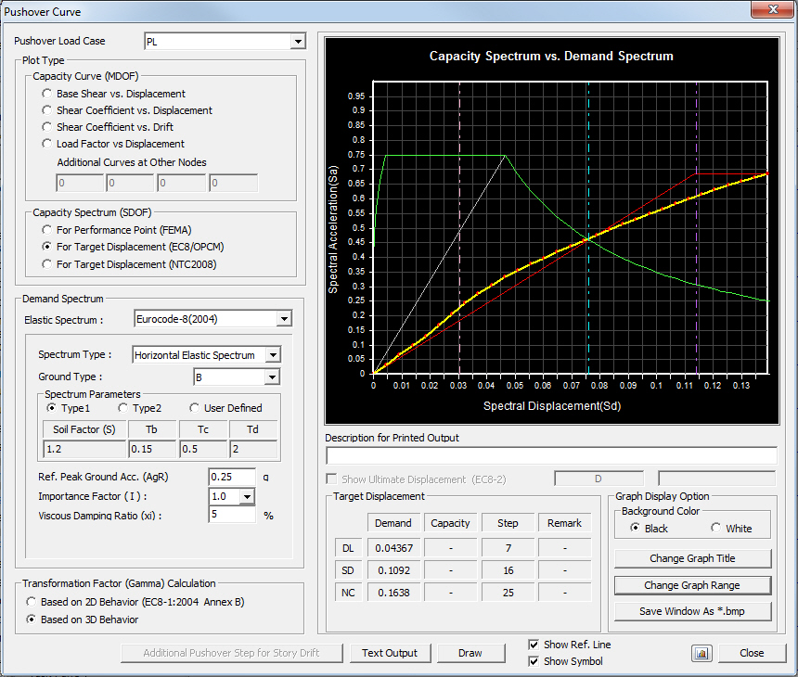798x677 pixels.
Task: Click the Text Output button
Action: (x=390, y=653)
